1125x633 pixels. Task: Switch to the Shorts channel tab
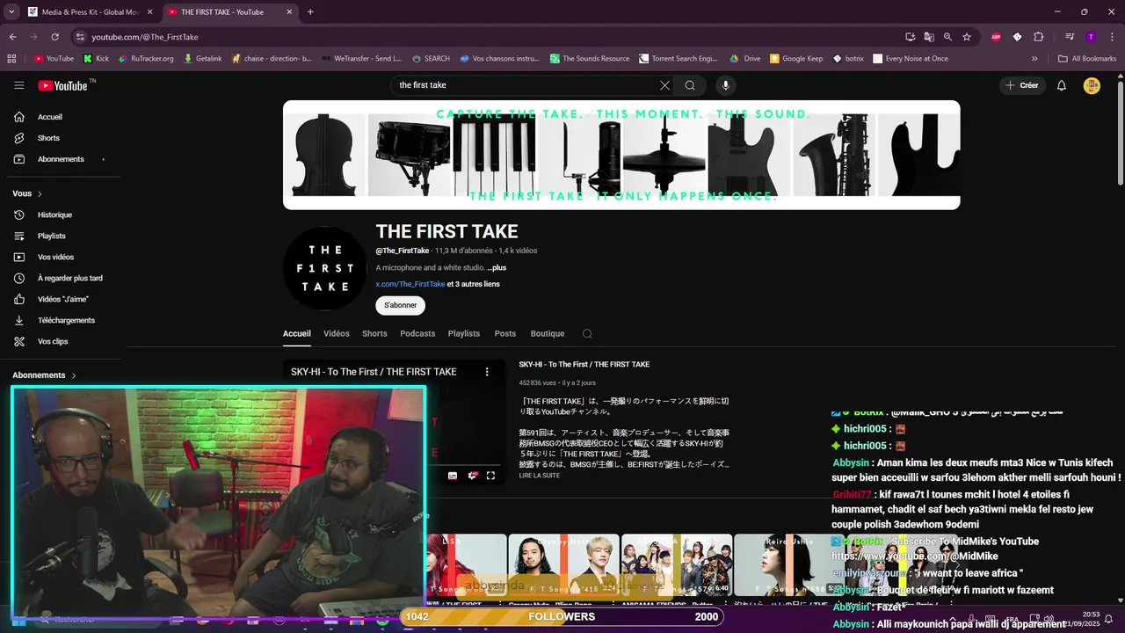click(x=374, y=334)
